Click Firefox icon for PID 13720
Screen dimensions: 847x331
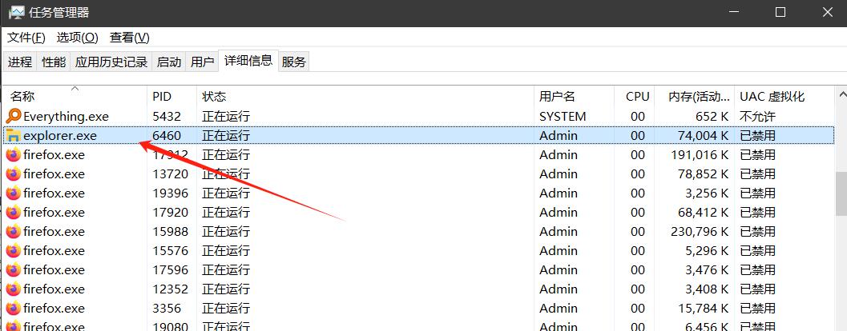pos(13,174)
